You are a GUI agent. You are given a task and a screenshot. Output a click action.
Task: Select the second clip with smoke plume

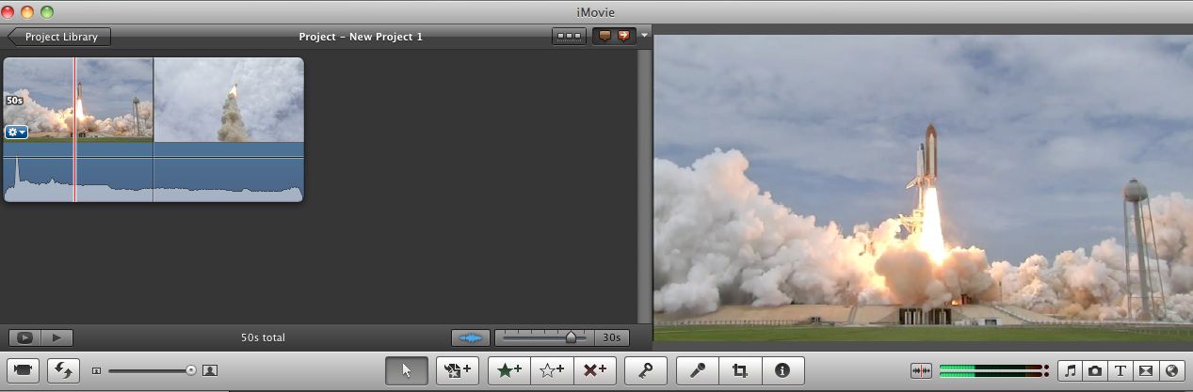[229, 100]
